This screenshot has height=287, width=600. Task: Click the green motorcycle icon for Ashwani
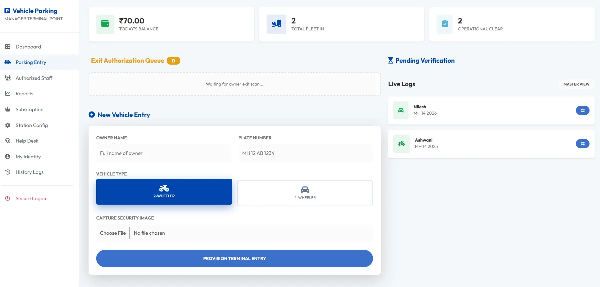coord(401,144)
